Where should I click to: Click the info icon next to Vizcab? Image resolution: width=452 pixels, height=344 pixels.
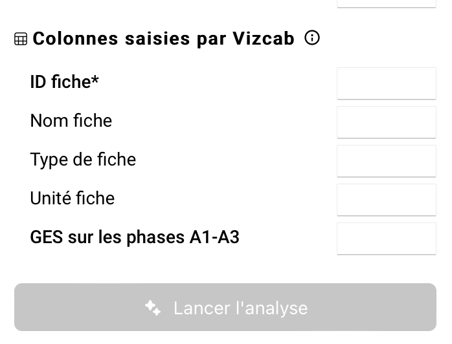312,38
